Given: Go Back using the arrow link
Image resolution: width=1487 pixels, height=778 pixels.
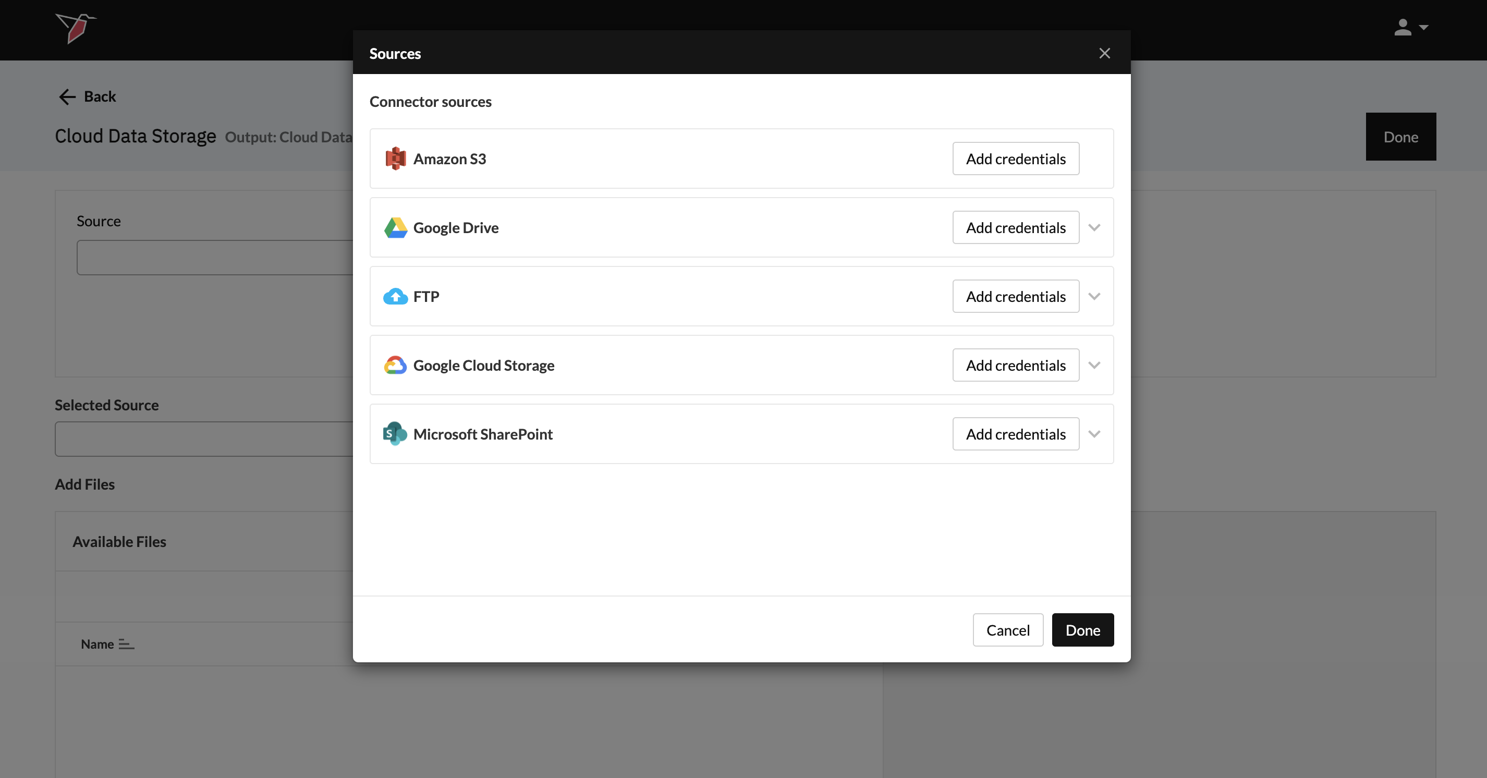Looking at the screenshot, I should coord(88,96).
